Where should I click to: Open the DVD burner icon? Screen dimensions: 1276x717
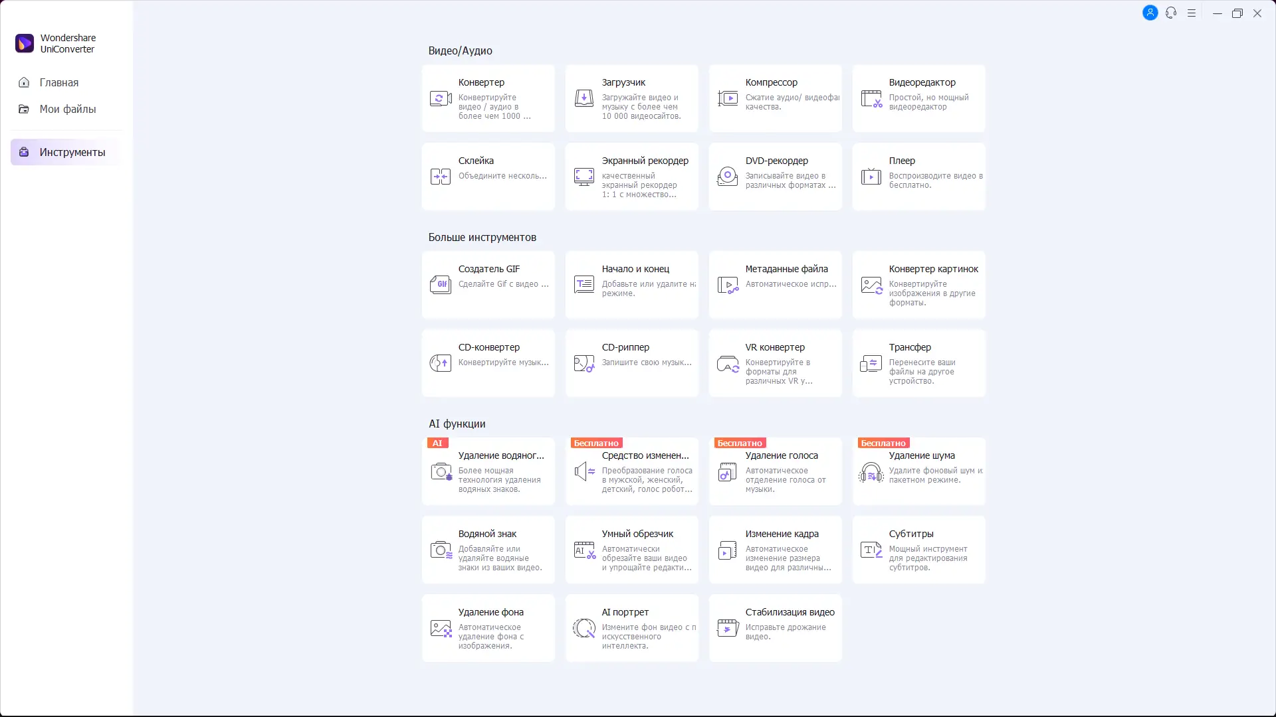click(728, 177)
